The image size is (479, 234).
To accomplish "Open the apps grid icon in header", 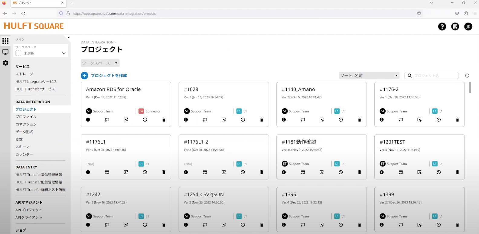I will pos(455,27).
